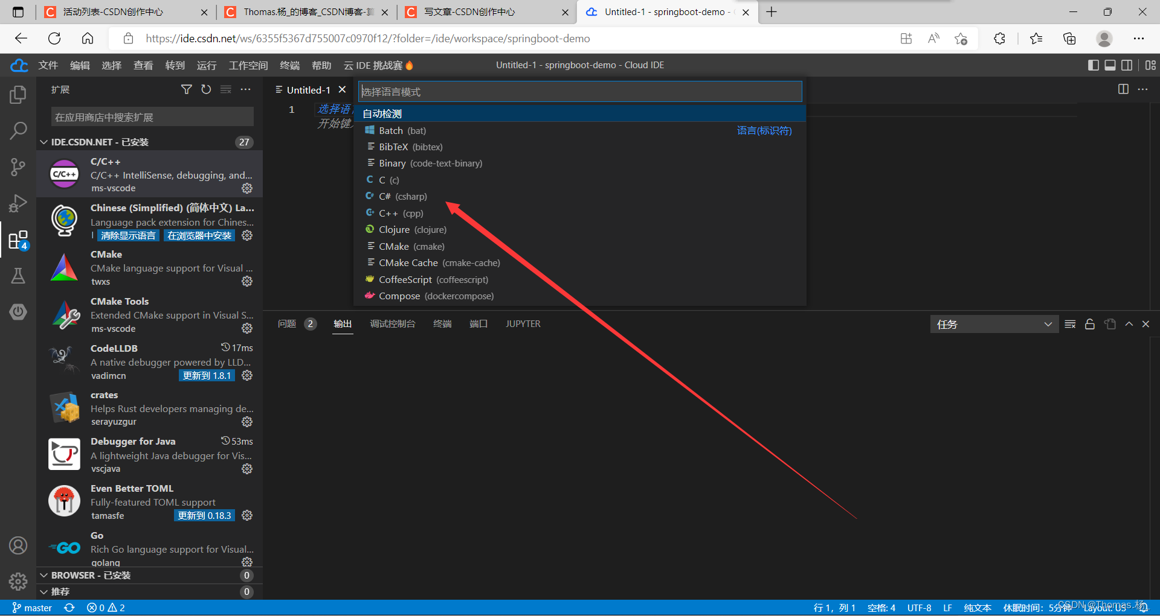
Task: Open the Explorer files icon in activity bar
Action: click(x=18, y=95)
